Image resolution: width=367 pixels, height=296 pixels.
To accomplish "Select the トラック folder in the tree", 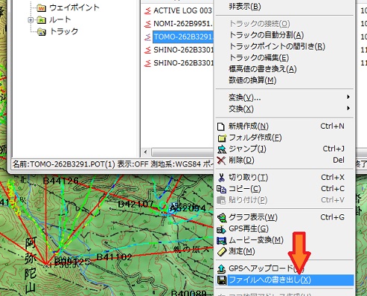I will tap(63, 31).
